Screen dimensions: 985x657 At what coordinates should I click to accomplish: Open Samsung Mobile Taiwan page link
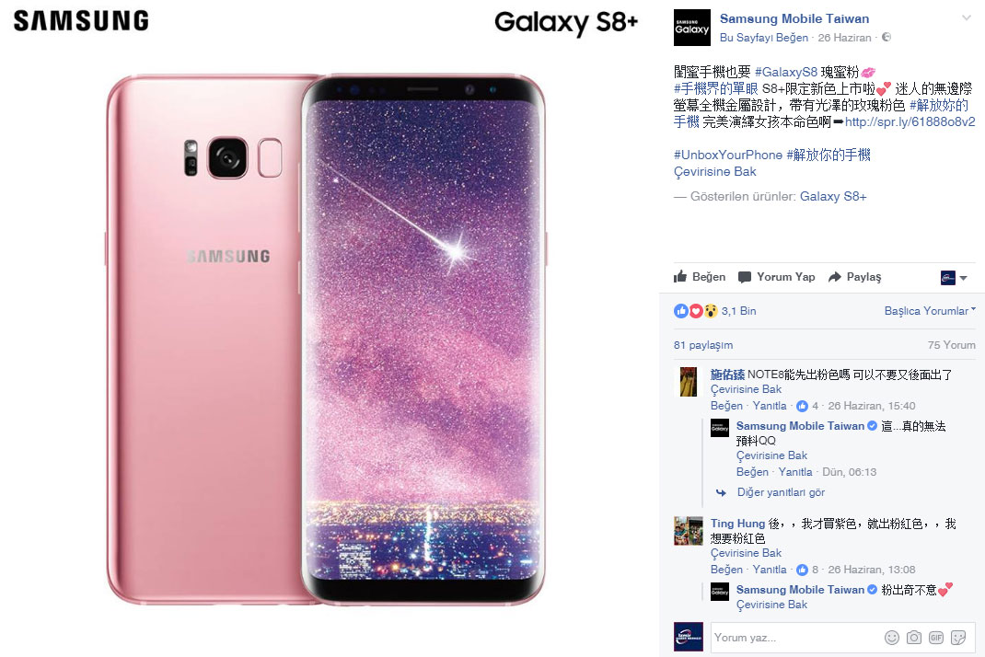coord(794,18)
